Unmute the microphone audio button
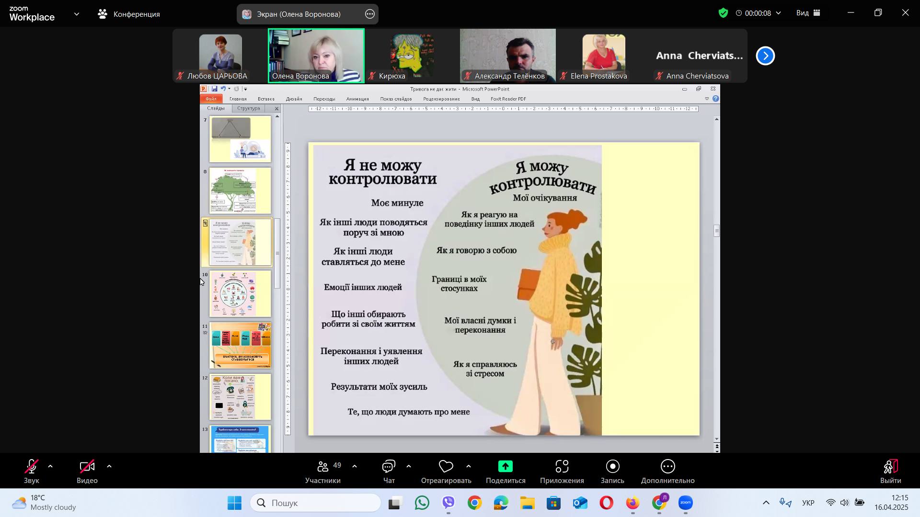 pyautogui.click(x=32, y=467)
